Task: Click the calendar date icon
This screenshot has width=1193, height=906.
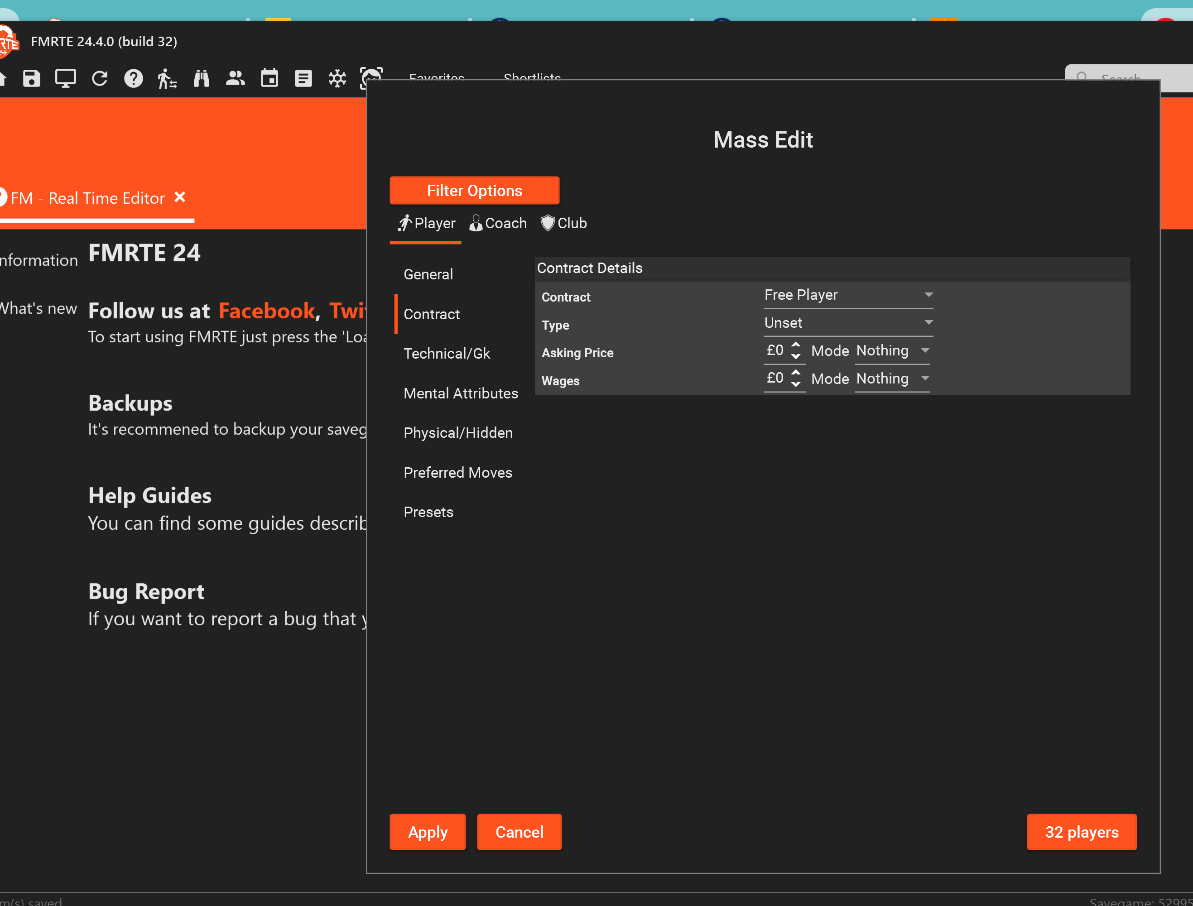Action: coord(269,78)
